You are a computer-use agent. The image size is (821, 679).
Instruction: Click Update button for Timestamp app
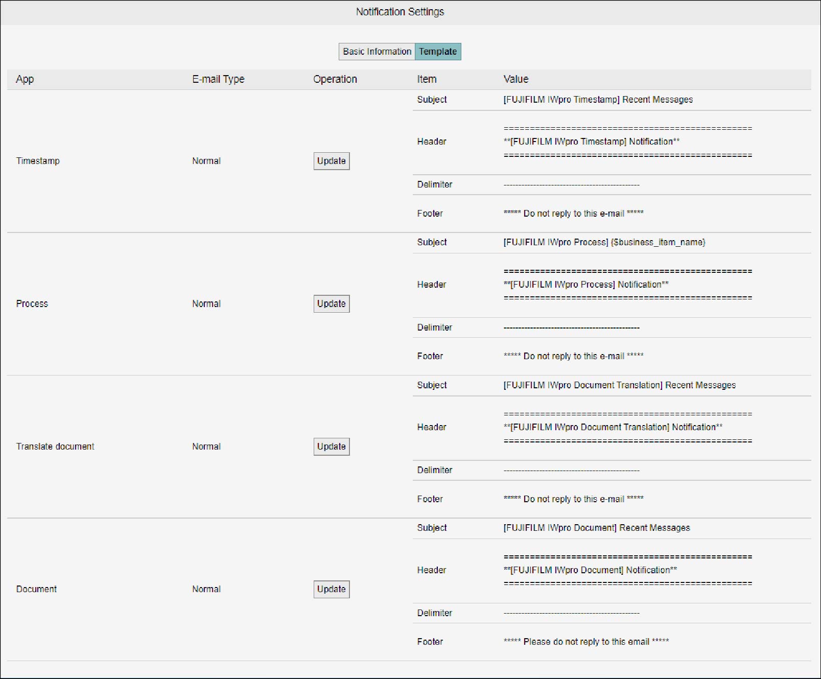pos(332,161)
